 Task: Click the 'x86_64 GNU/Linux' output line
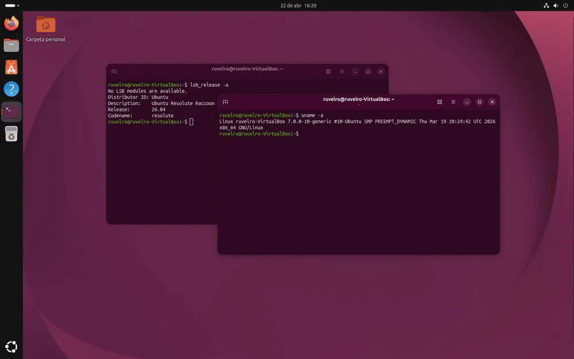click(241, 128)
